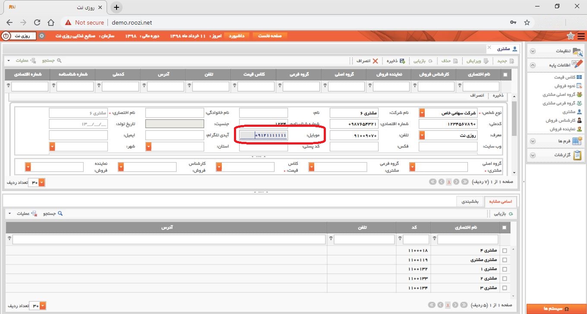This screenshot has width=587, height=314.
Task: Click the filter icon for آدرس column in the lower grid
Action: [9, 239]
